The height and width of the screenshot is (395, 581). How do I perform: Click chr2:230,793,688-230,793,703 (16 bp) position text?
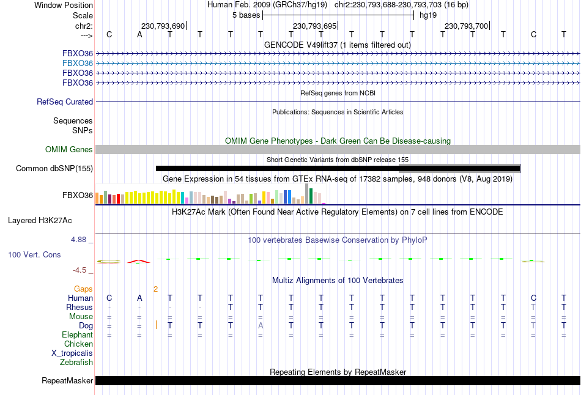(401, 5)
